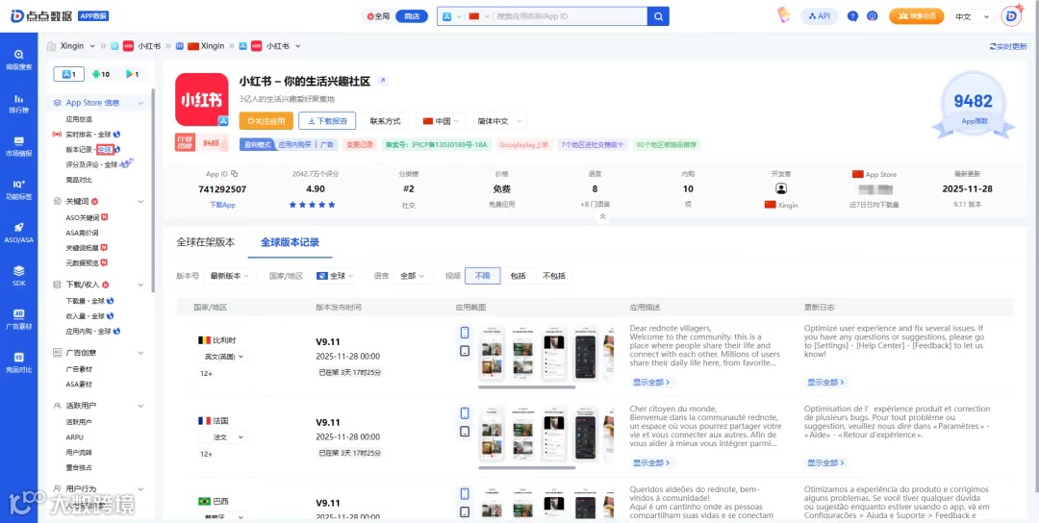
Task: Click the developer profile icon
Action: (781, 188)
